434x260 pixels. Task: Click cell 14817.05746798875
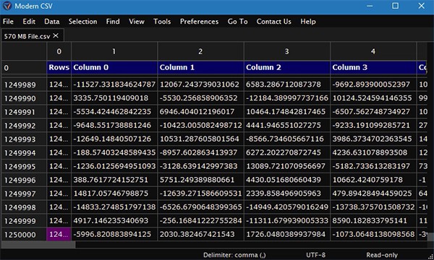(x=114, y=194)
